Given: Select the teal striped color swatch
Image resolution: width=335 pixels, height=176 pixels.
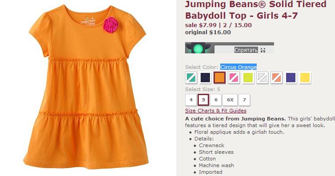Looking at the screenshot, I should click(191, 78).
